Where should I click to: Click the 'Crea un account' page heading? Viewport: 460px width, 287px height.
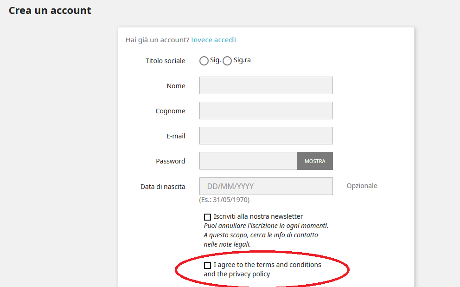pos(50,10)
